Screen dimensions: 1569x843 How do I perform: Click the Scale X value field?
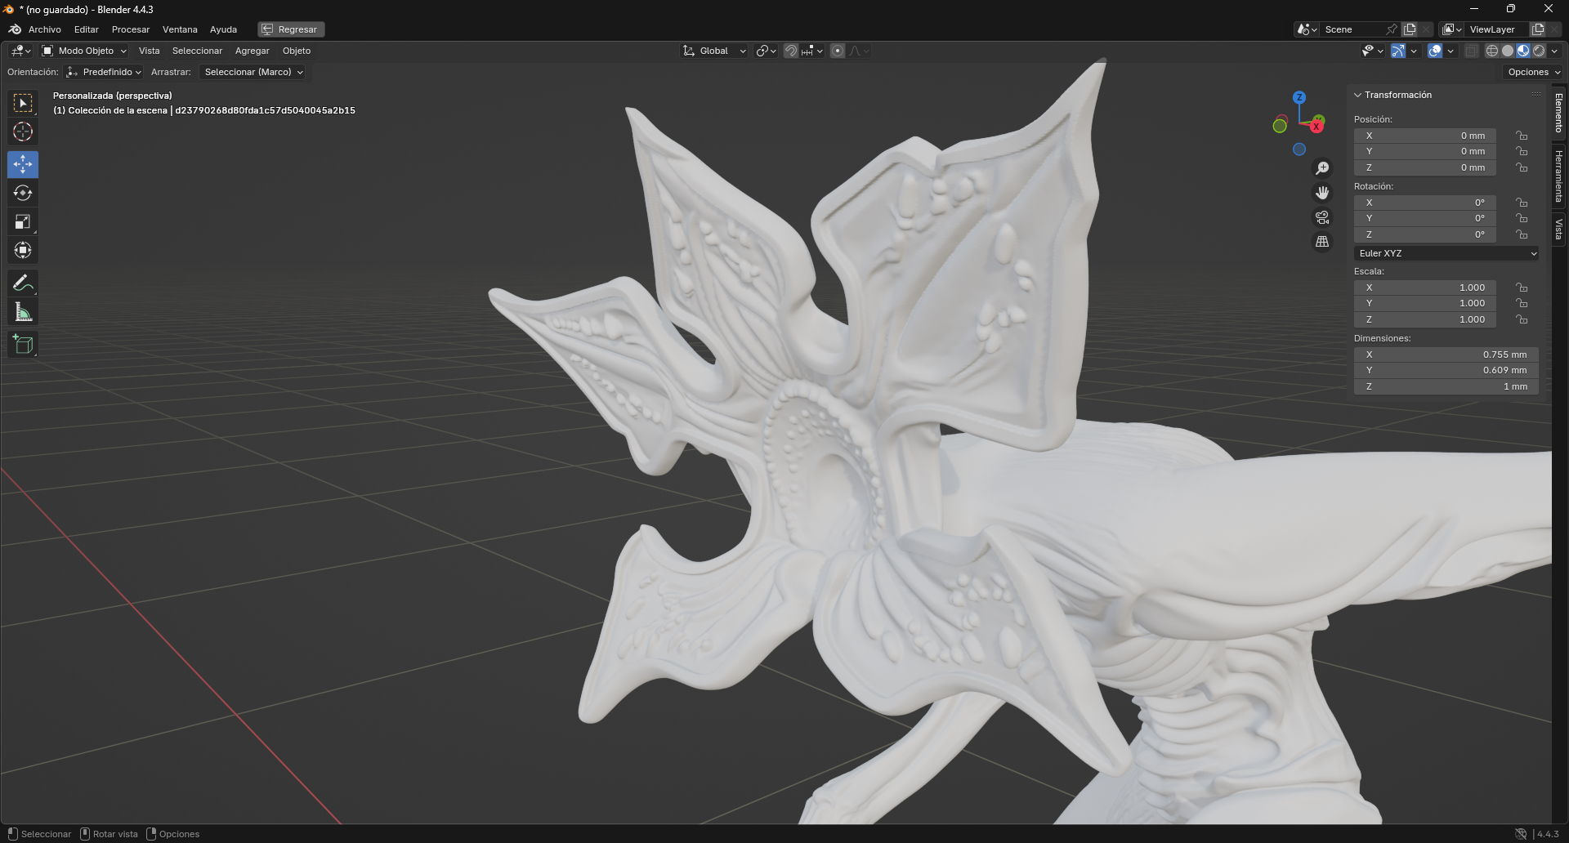click(1424, 288)
